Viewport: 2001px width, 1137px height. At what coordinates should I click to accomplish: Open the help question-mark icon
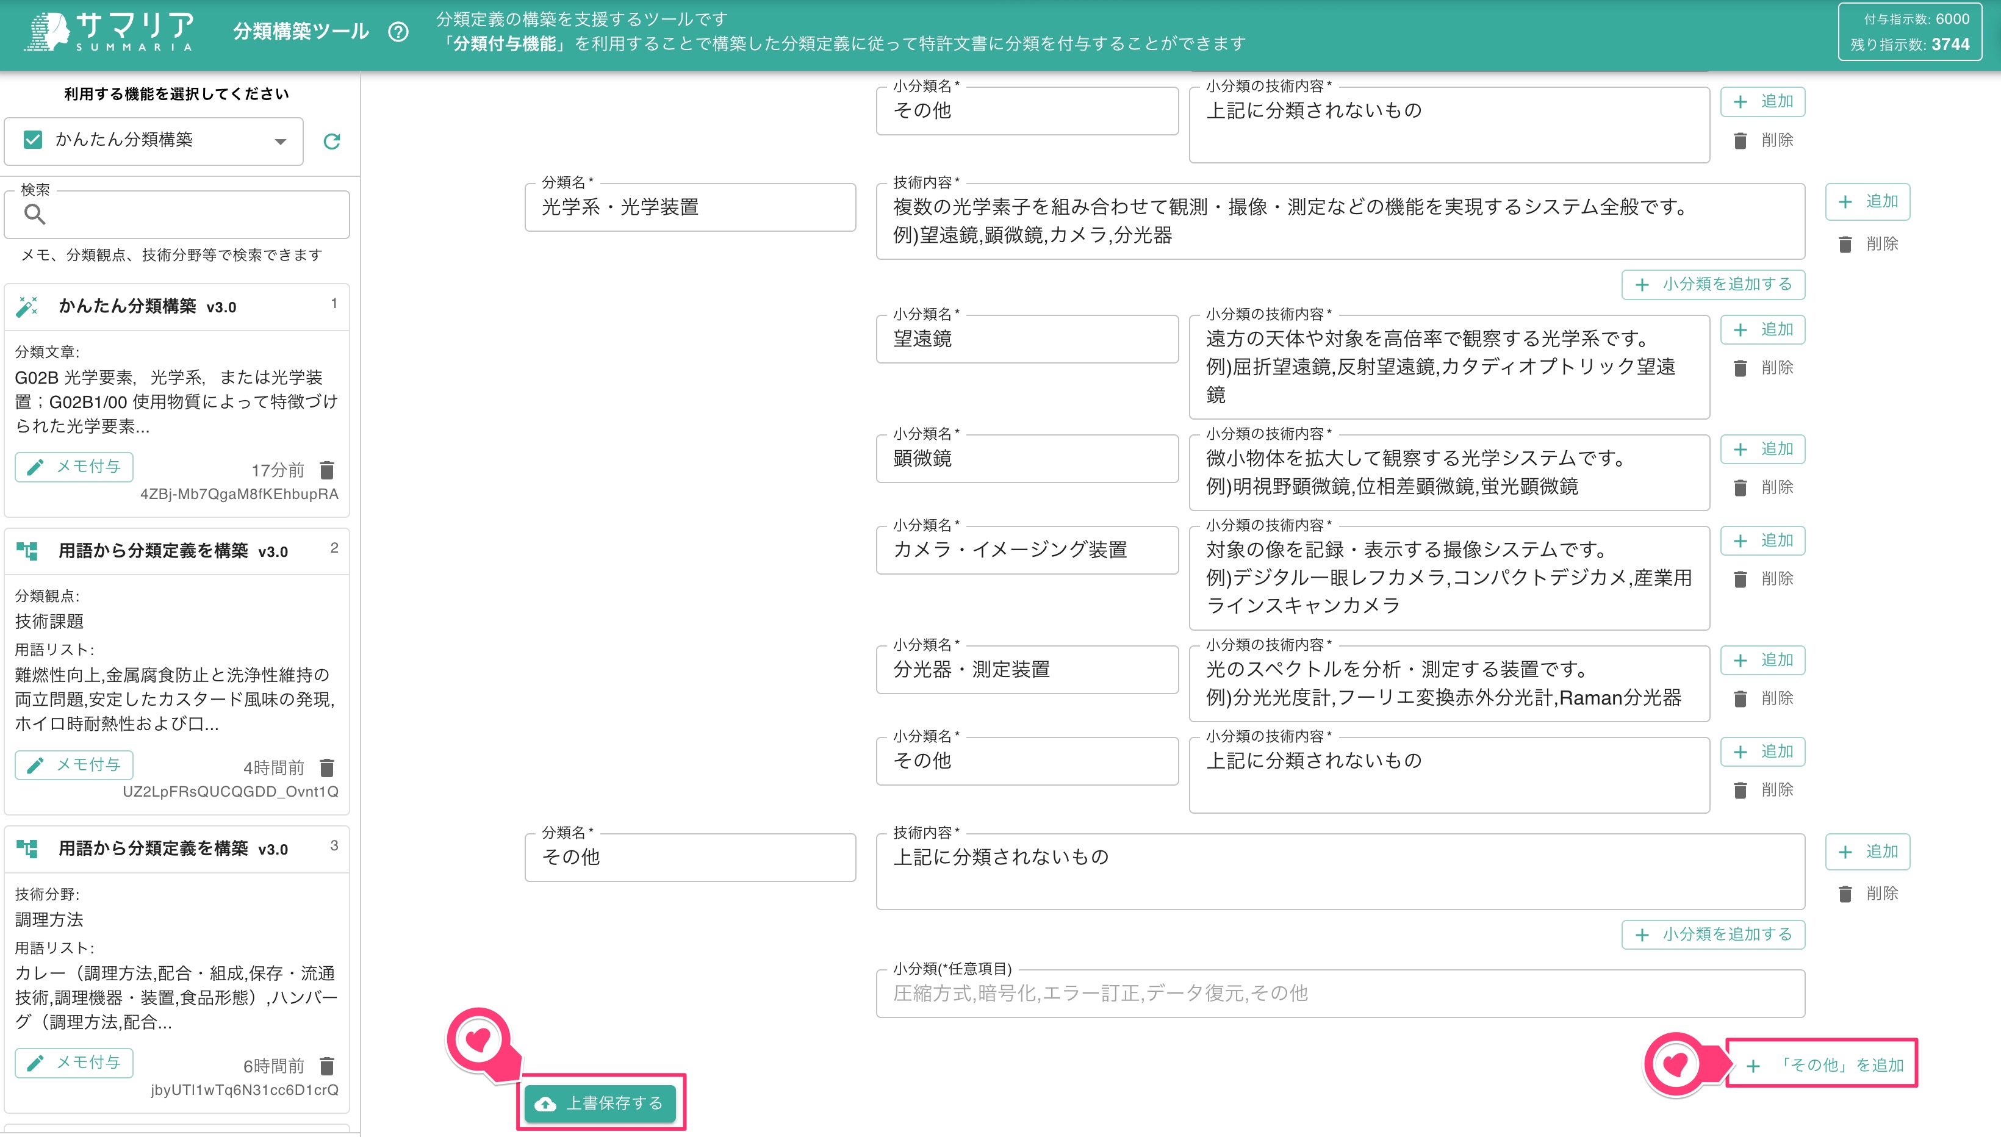tap(398, 32)
